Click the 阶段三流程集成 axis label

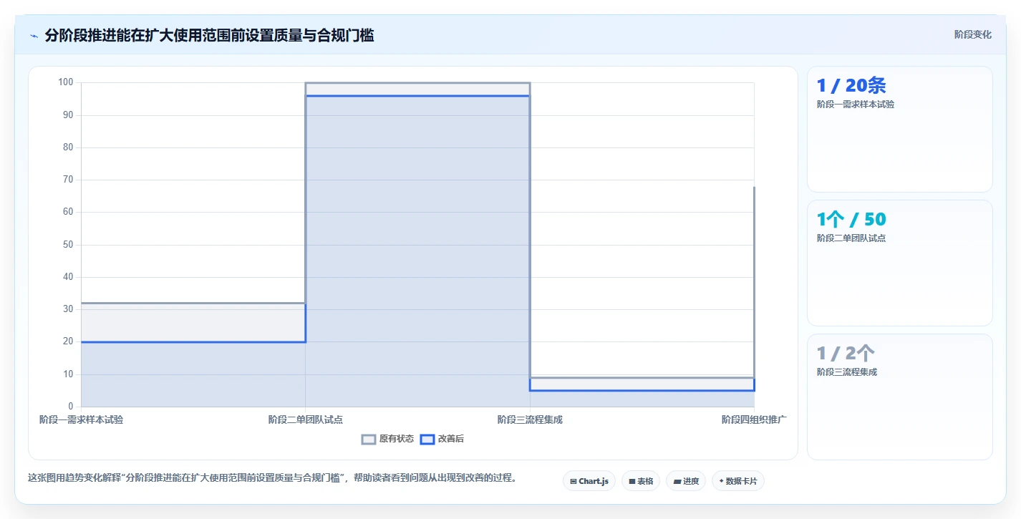coord(530,419)
